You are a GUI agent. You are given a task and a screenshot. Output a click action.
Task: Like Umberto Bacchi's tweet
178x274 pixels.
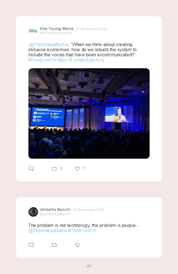77,245
